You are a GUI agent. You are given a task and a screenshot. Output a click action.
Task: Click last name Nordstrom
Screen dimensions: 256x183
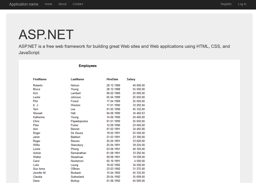coord(77,161)
